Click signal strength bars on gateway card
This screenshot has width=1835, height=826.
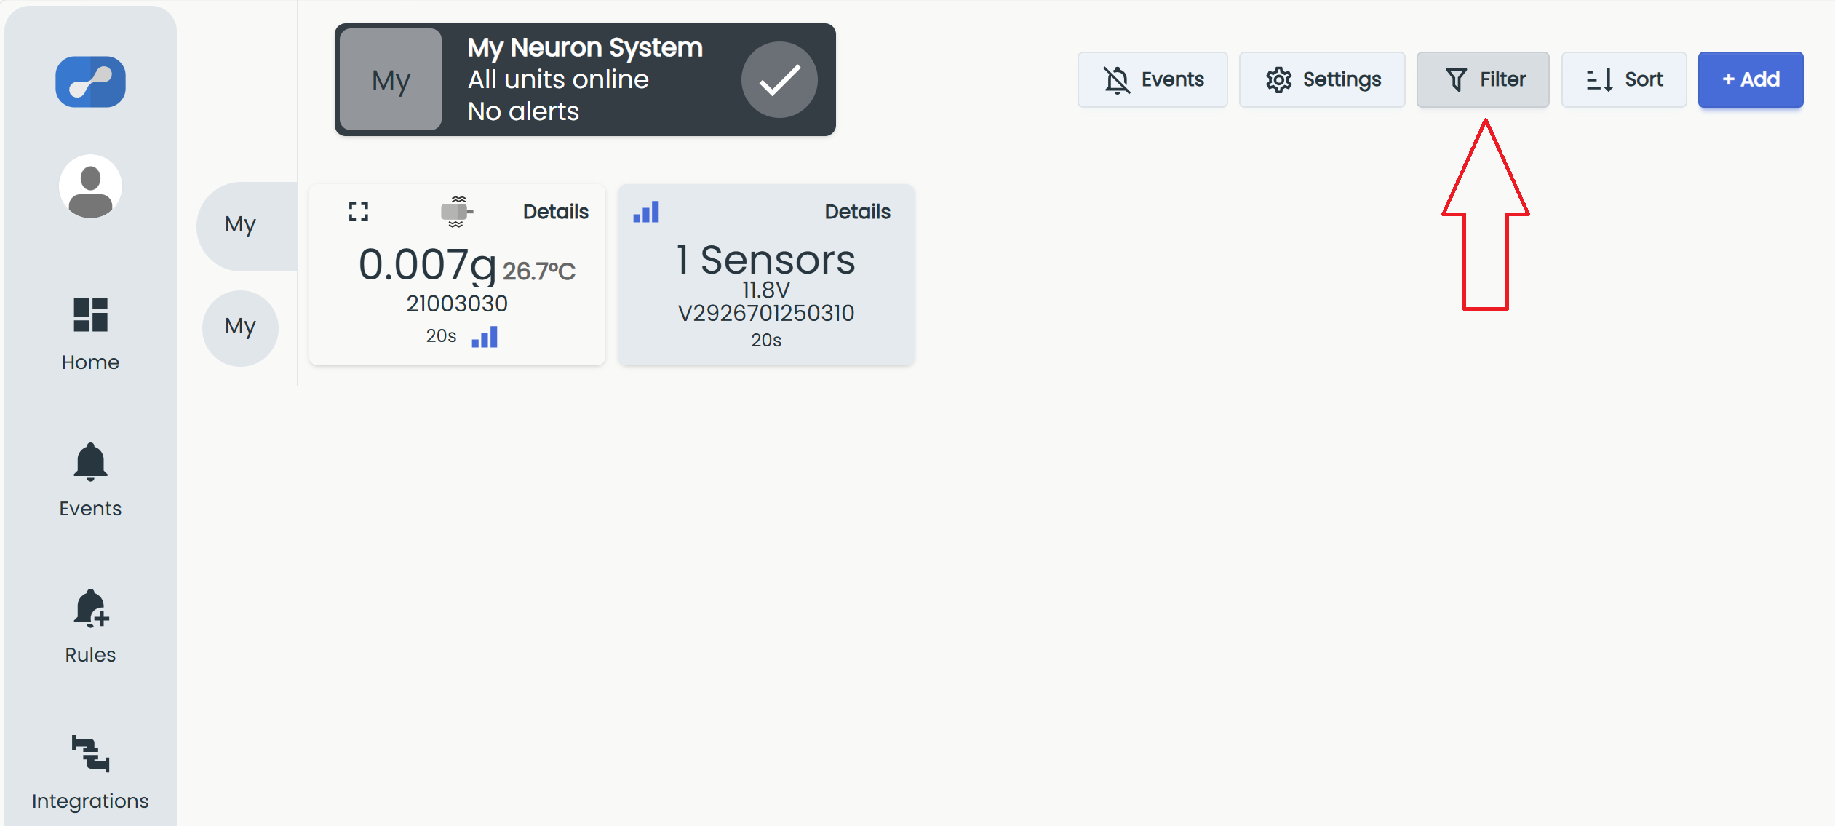click(646, 212)
